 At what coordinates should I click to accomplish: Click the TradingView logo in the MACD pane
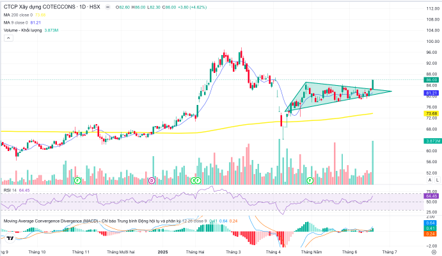point(10,238)
